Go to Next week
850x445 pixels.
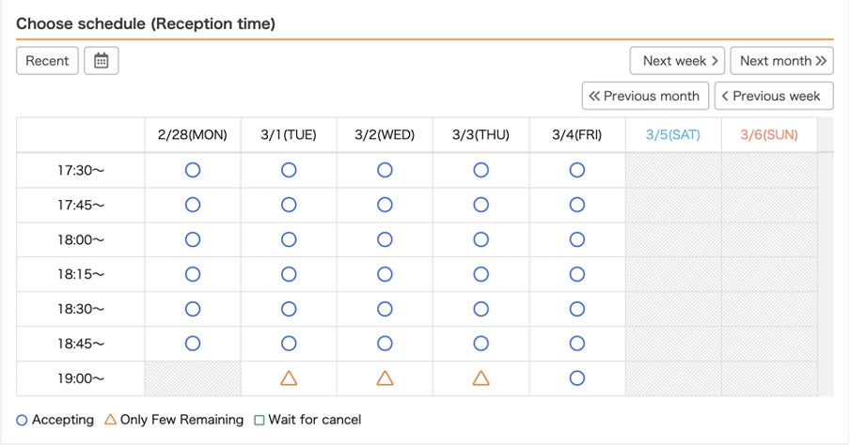pyautogui.click(x=677, y=61)
